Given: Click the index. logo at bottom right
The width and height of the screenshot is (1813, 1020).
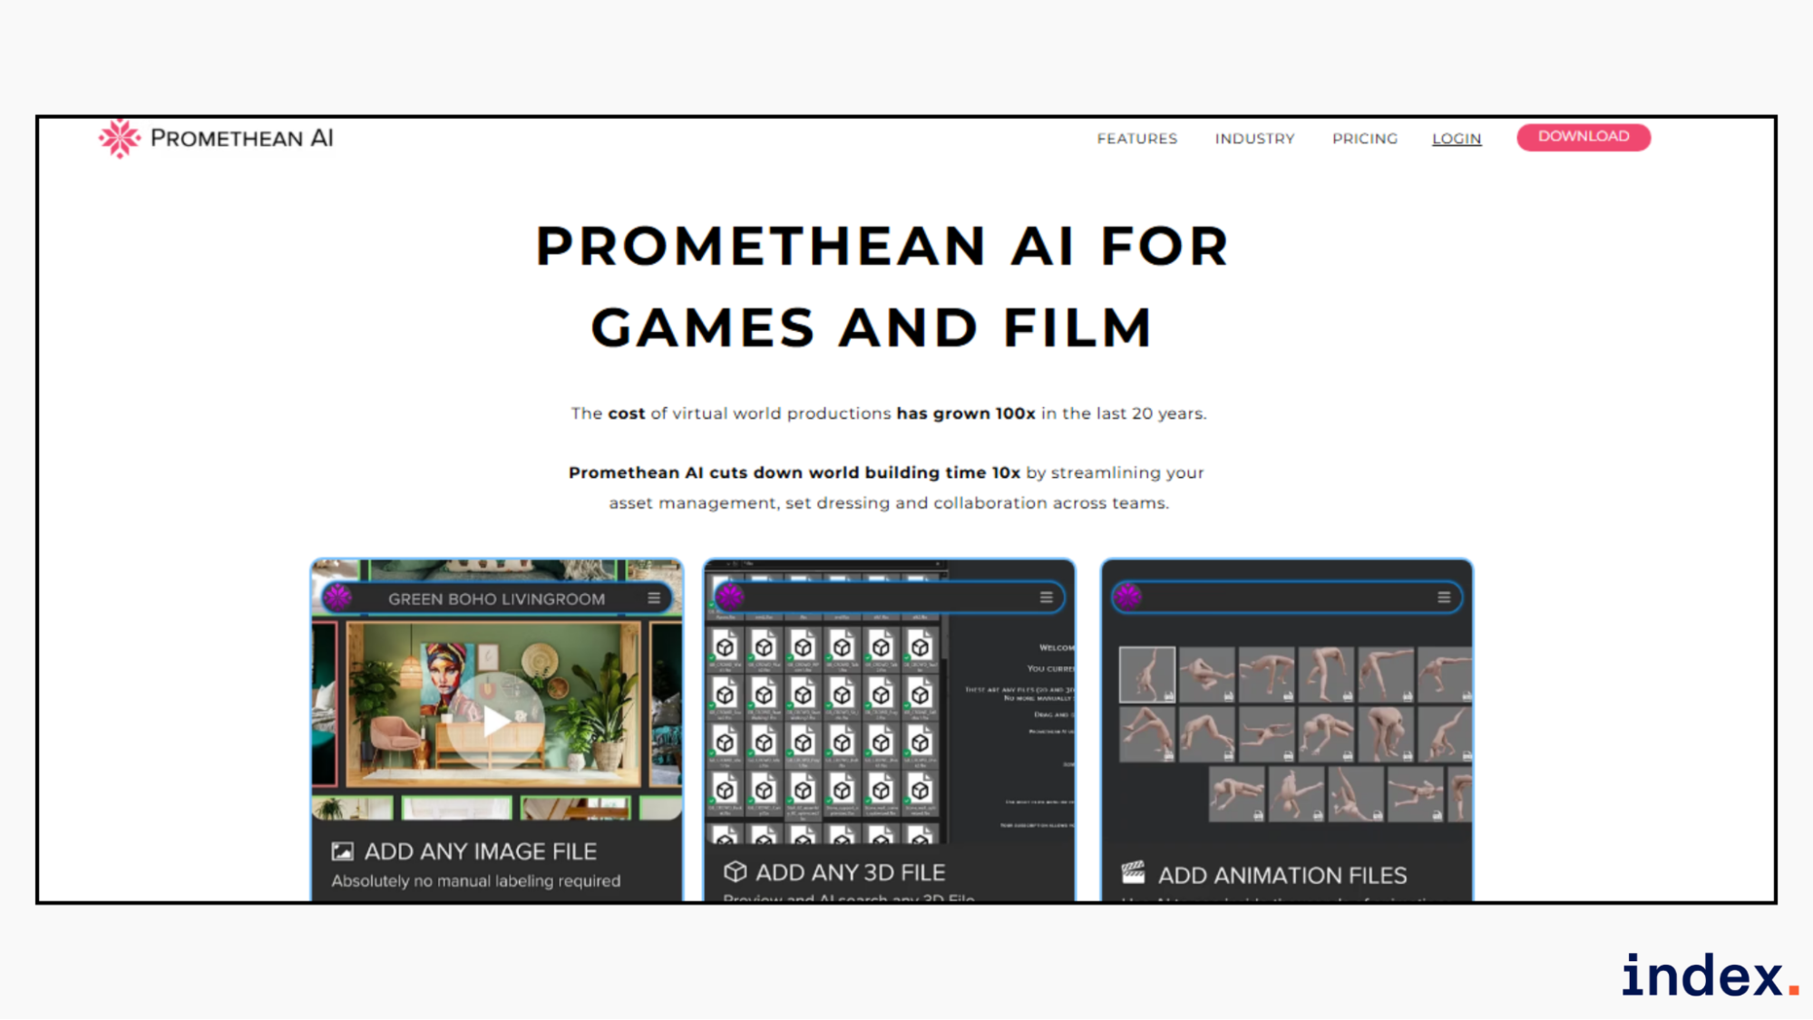Looking at the screenshot, I should [1709, 976].
